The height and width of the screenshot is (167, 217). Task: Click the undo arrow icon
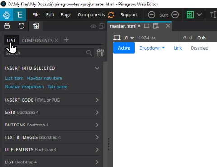(x=21, y=26)
